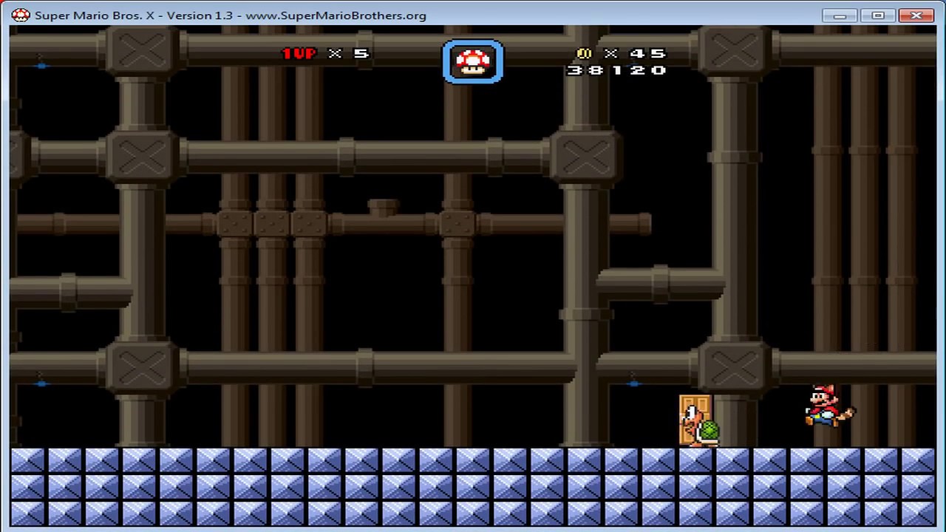This screenshot has height=532, width=946.
Task: Click the reserve mushroom item box
Action: click(x=473, y=61)
